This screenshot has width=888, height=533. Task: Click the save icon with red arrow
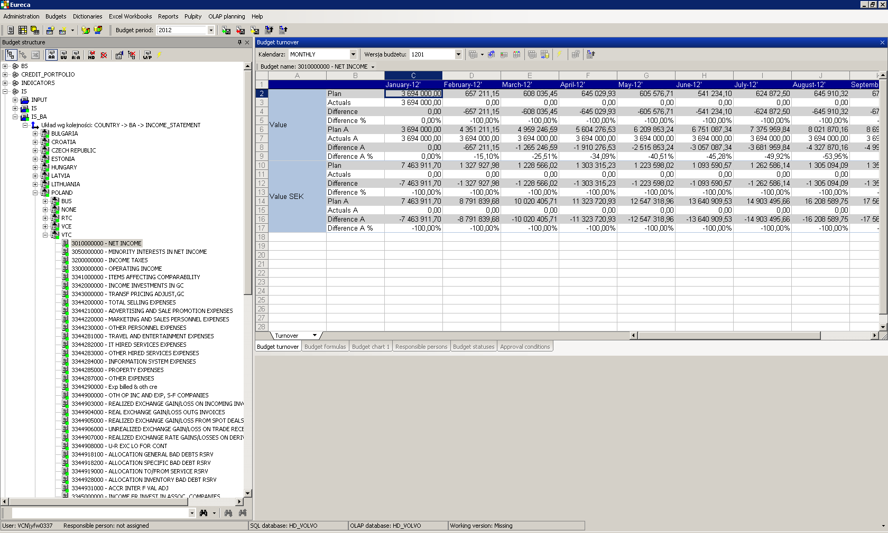click(240, 30)
